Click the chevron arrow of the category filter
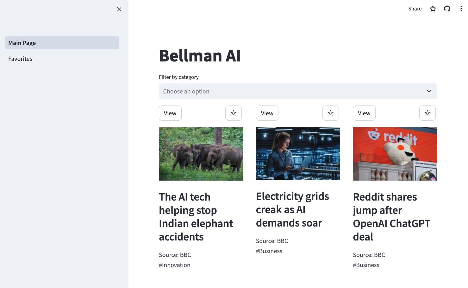This screenshot has width=468, height=288. 429,91
